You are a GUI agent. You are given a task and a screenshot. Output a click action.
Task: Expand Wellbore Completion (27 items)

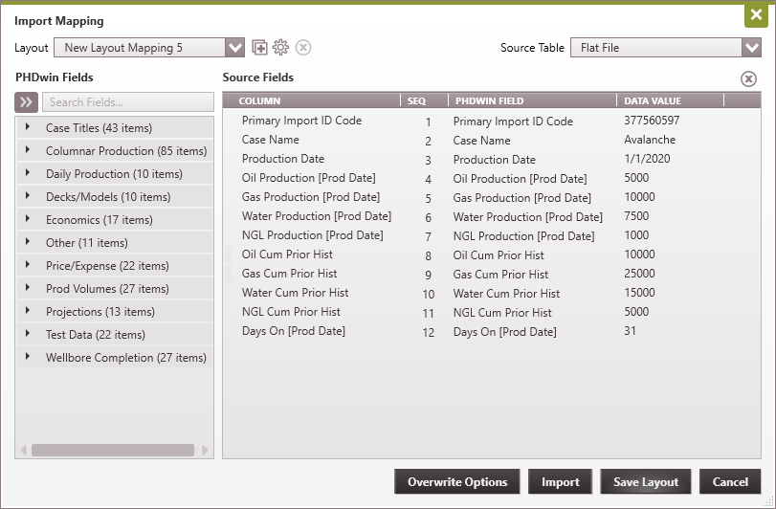(x=28, y=357)
